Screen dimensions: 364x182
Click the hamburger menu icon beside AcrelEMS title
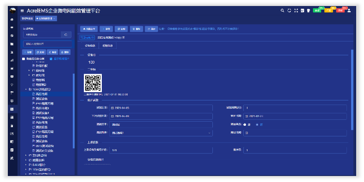pyautogui.click(x=22, y=11)
